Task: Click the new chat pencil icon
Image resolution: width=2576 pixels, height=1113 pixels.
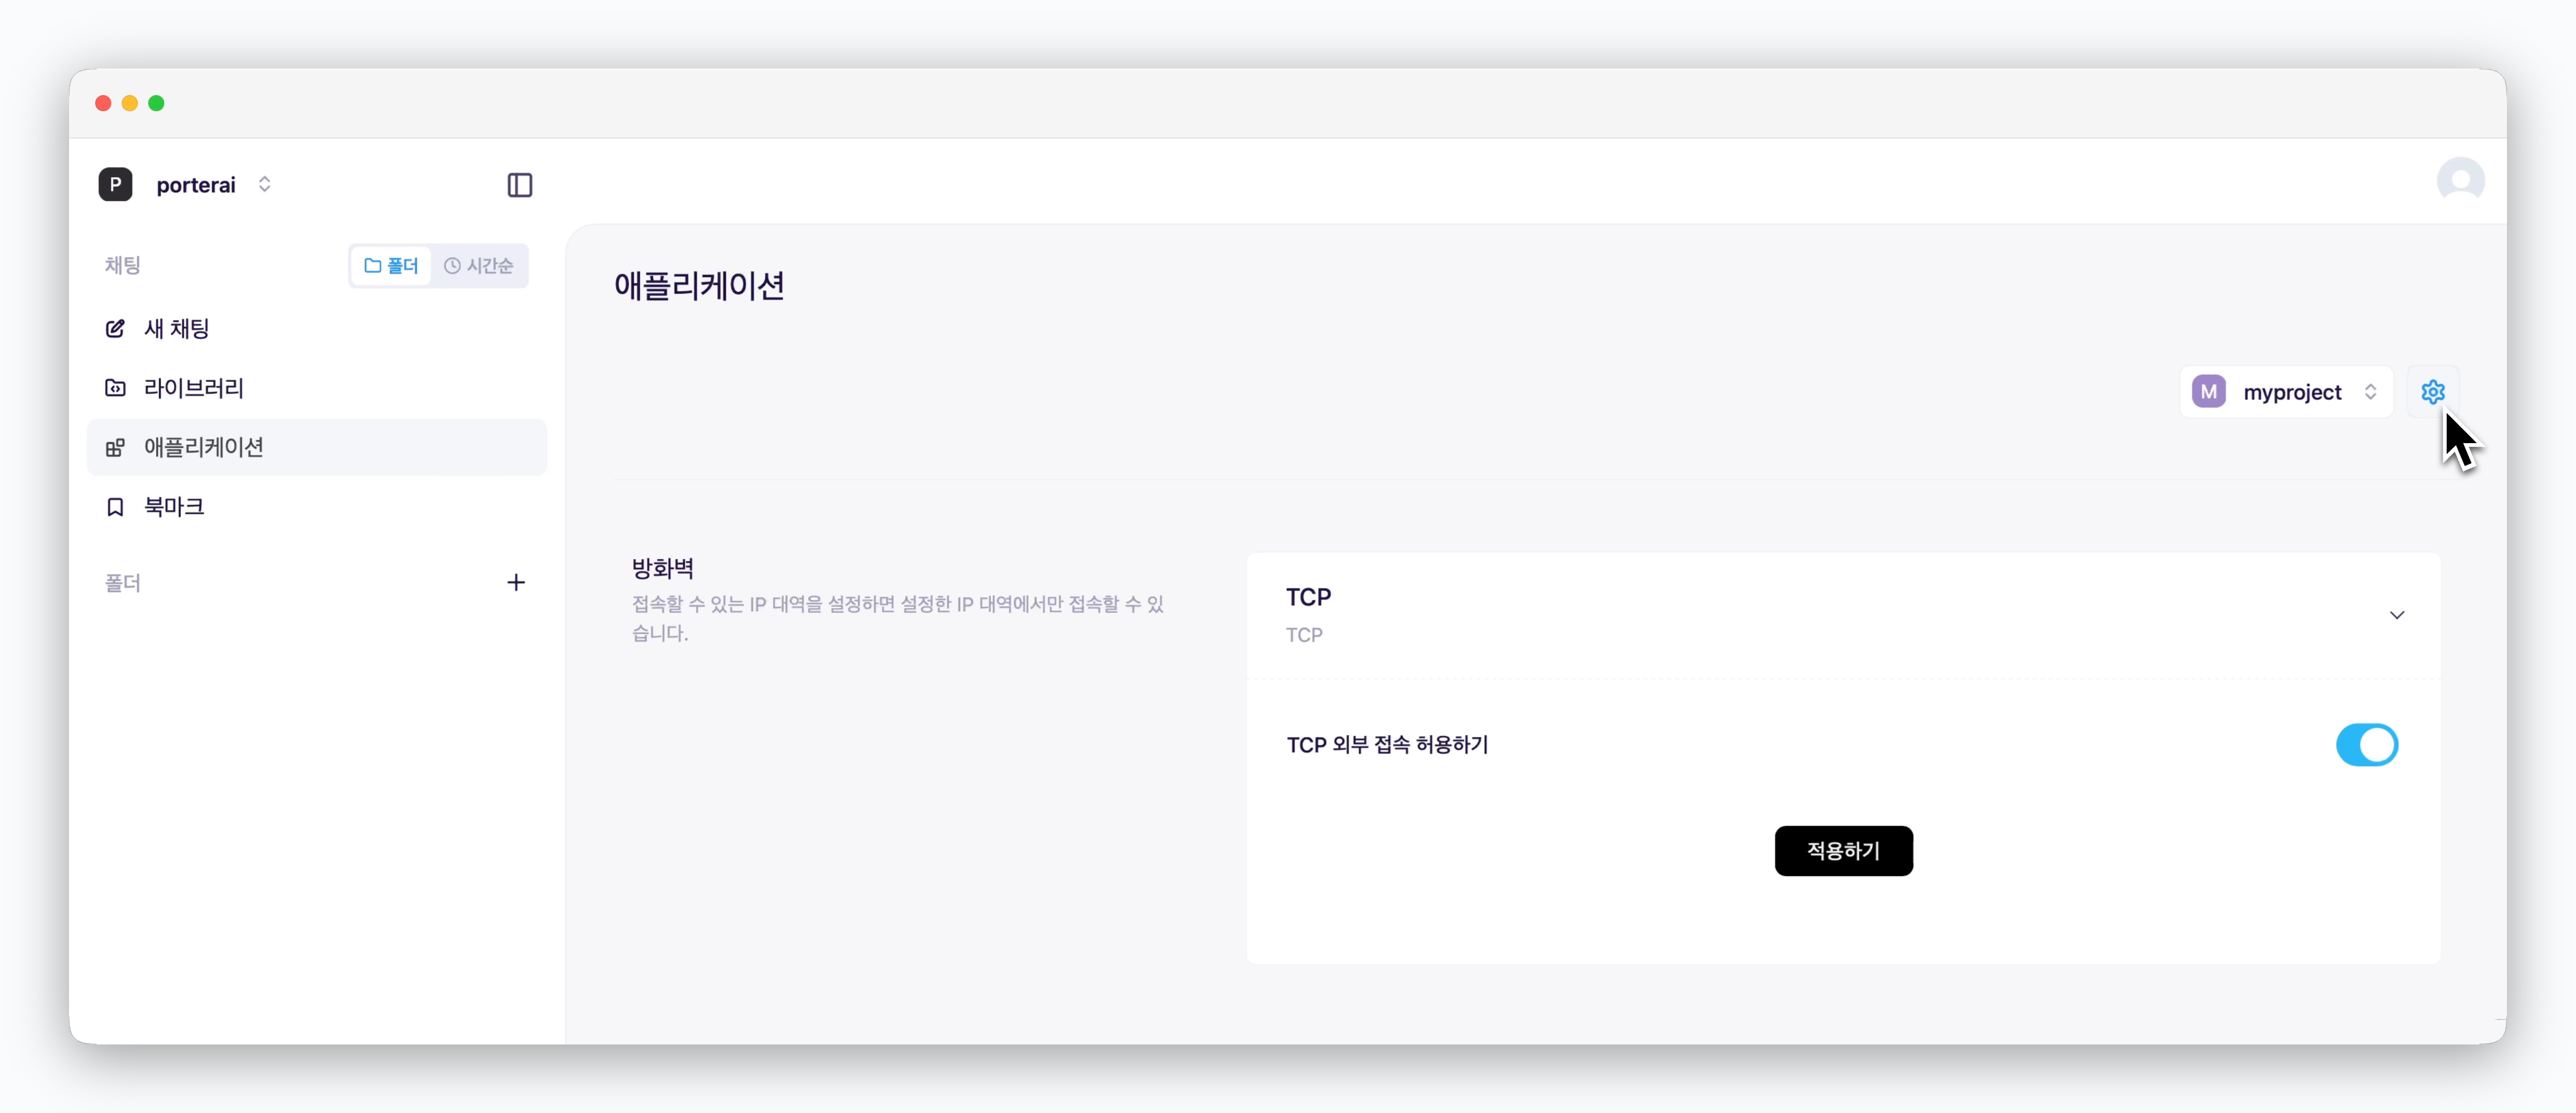Action: coord(115,328)
